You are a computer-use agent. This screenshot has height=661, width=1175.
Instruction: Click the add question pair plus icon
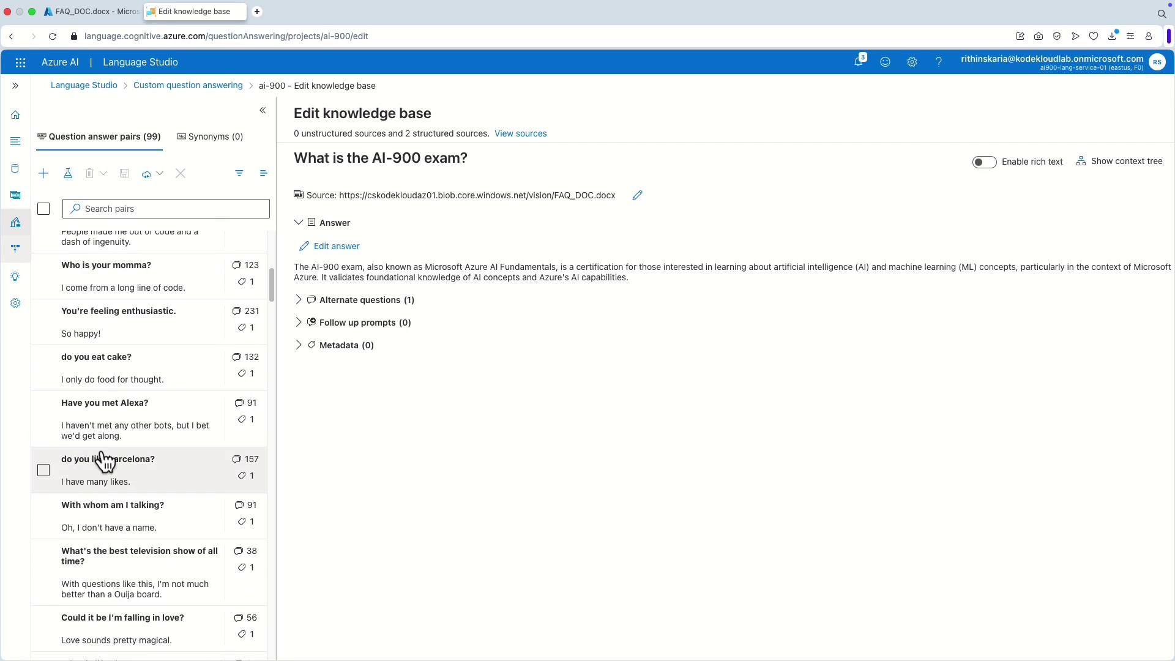coord(43,174)
